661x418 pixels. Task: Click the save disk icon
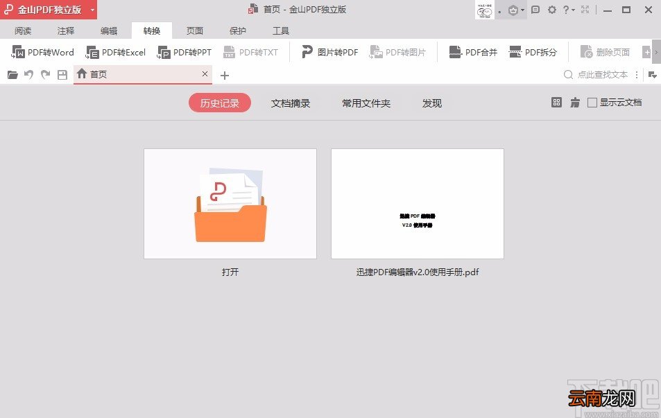(x=62, y=75)
